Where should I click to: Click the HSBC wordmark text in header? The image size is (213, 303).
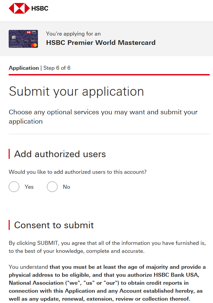pos(40,8)
